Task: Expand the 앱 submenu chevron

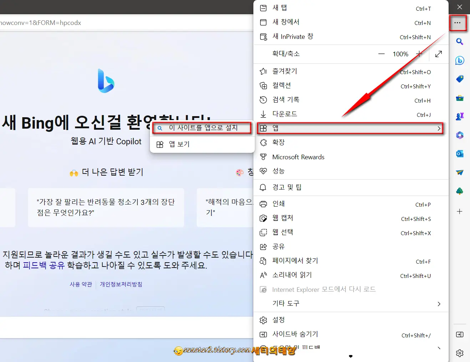Action: coord(439,129)
